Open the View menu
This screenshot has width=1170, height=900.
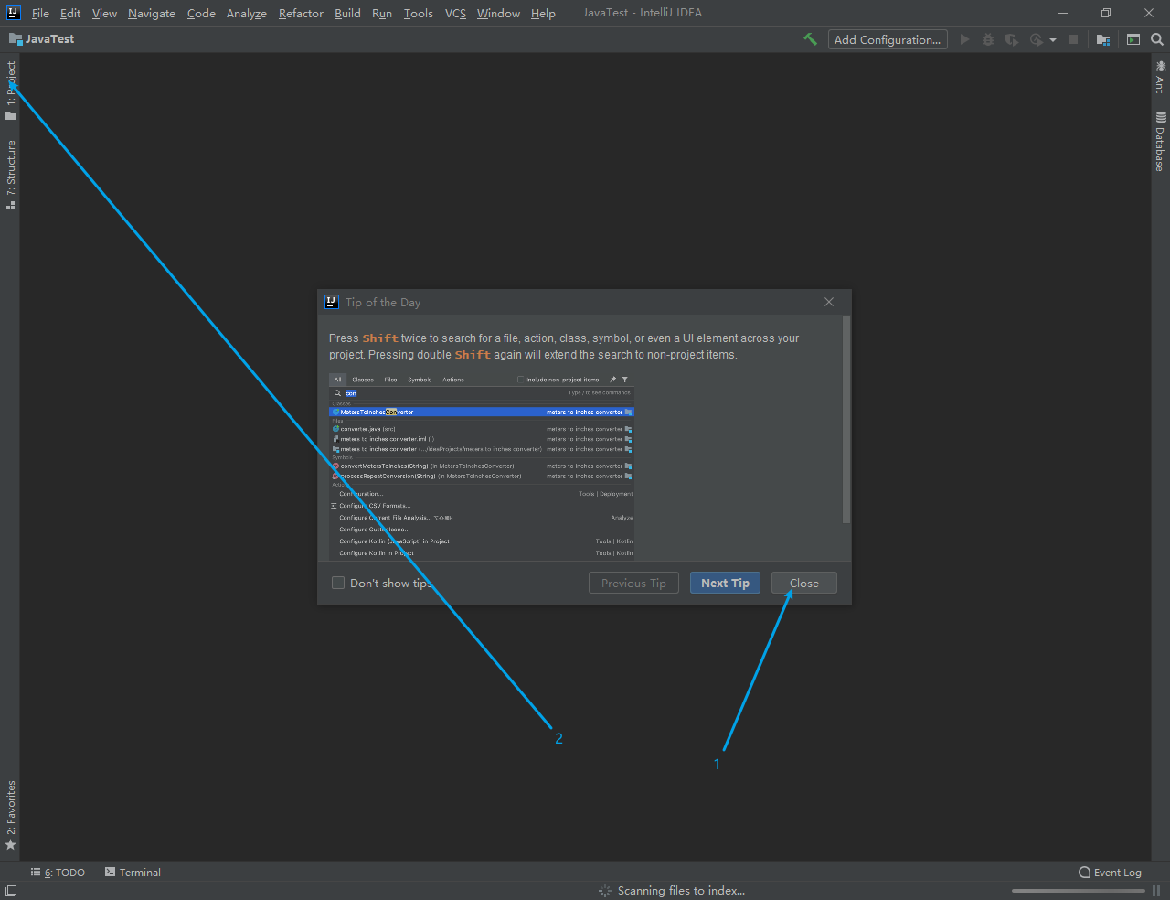[x=104, y=14]
